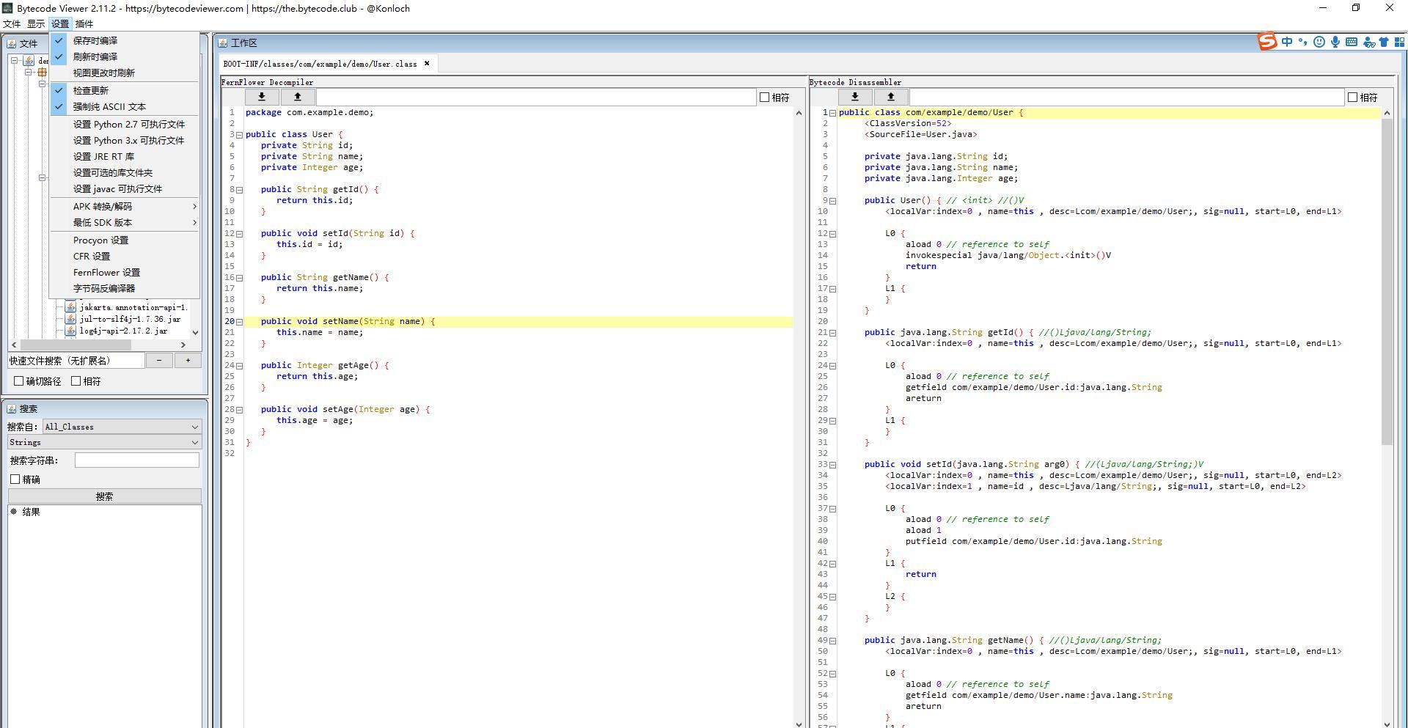Open Procyon 设置 menu item
This screenshot has width=1408, height=728.
125,240
